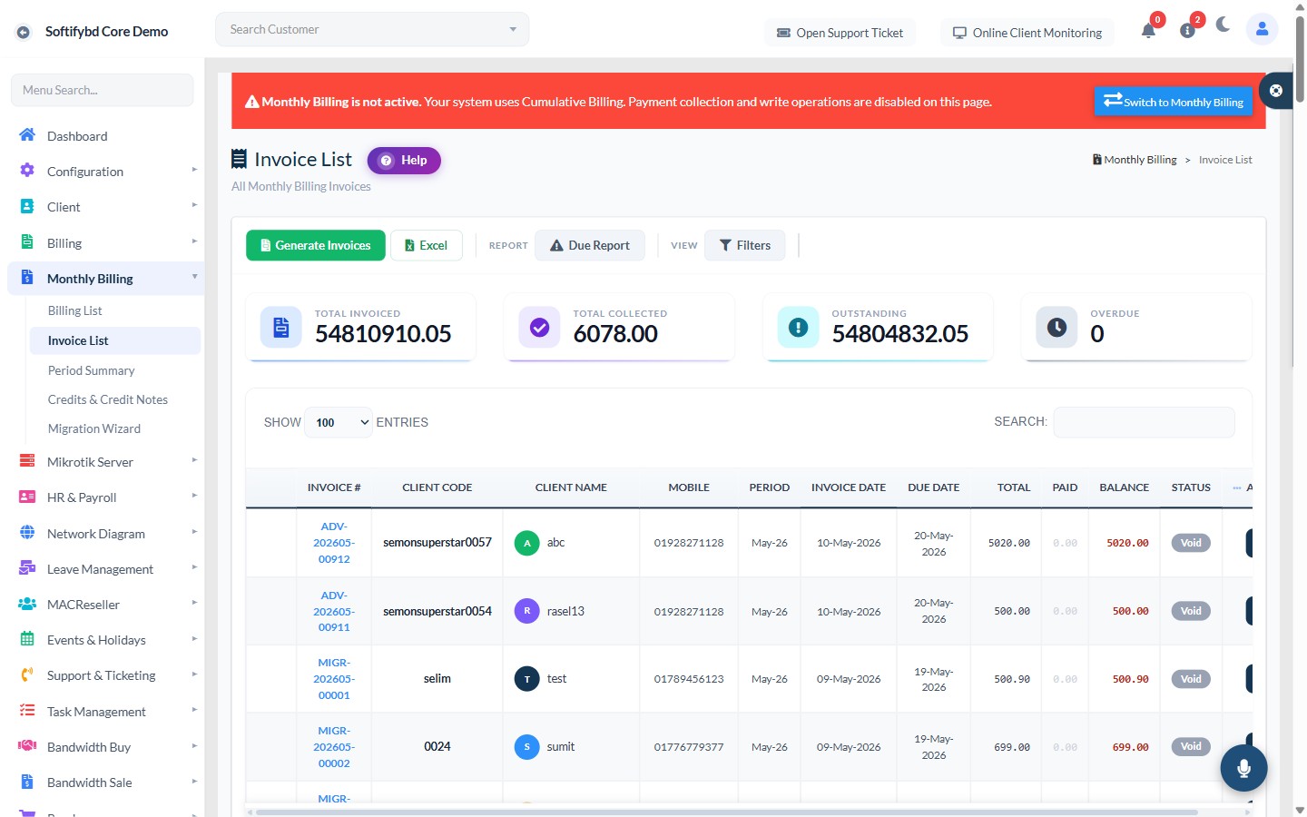Click Open Support Ticket button
This screenshot has height=817, width=1307.
[x=840, y=33]
